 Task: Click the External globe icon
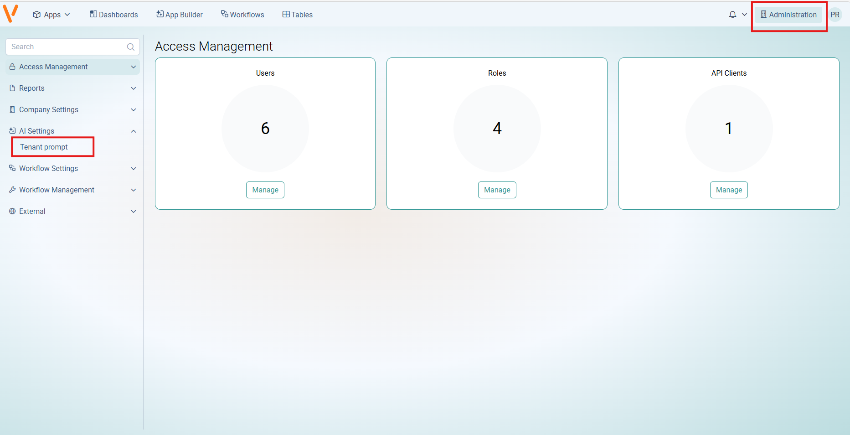pyautogui.click(x=12, y=211)
